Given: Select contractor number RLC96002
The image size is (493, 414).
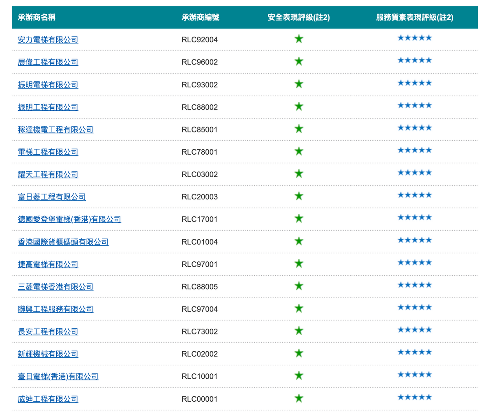Looking at the screenshot, I should click(x=200, y=62).
